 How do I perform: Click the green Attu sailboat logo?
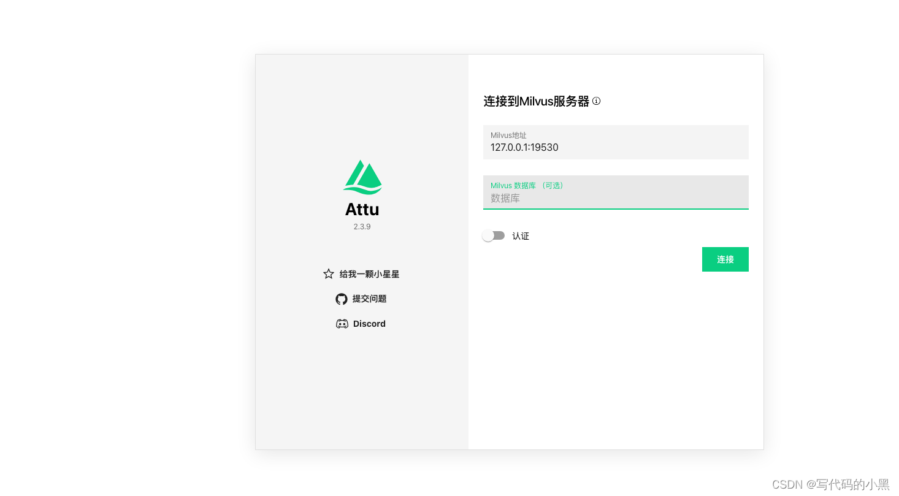coord(362,177)
